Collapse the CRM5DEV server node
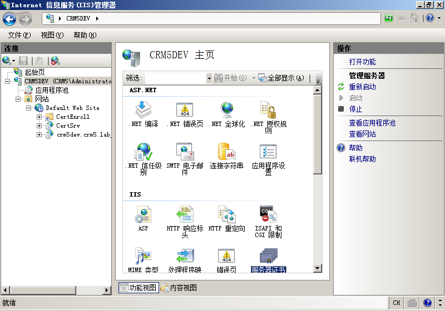 tap(7, 81)
